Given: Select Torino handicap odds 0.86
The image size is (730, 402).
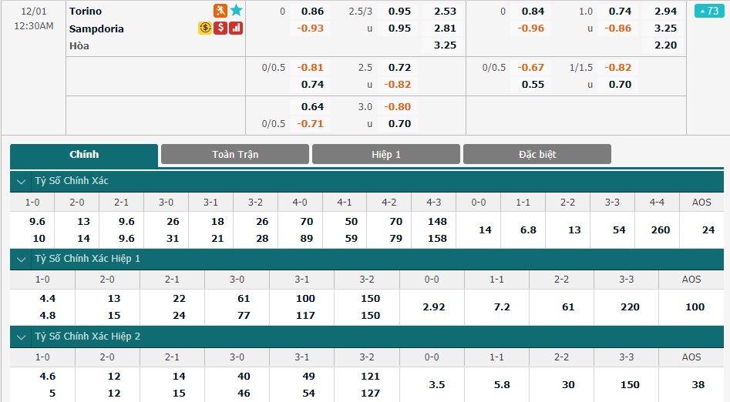Looking at the screenshot, I should [312, 11].
